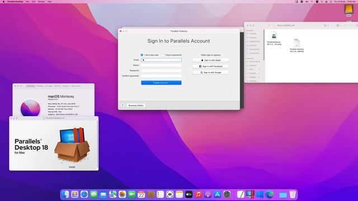Select the ParallelsDesktop dmg file in Finder
Viewport: 358px width, 201px height.
click(274, 39)
